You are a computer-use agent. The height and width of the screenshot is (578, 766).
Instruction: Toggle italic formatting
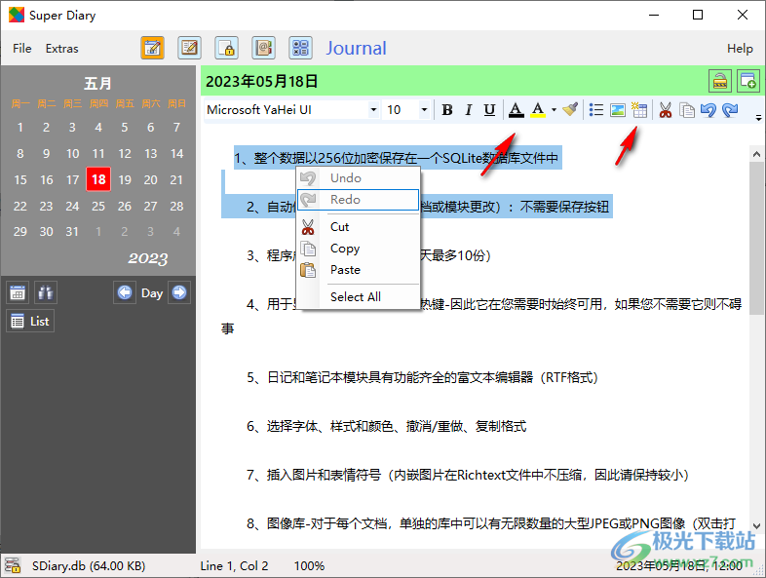(x=469, y=110)
